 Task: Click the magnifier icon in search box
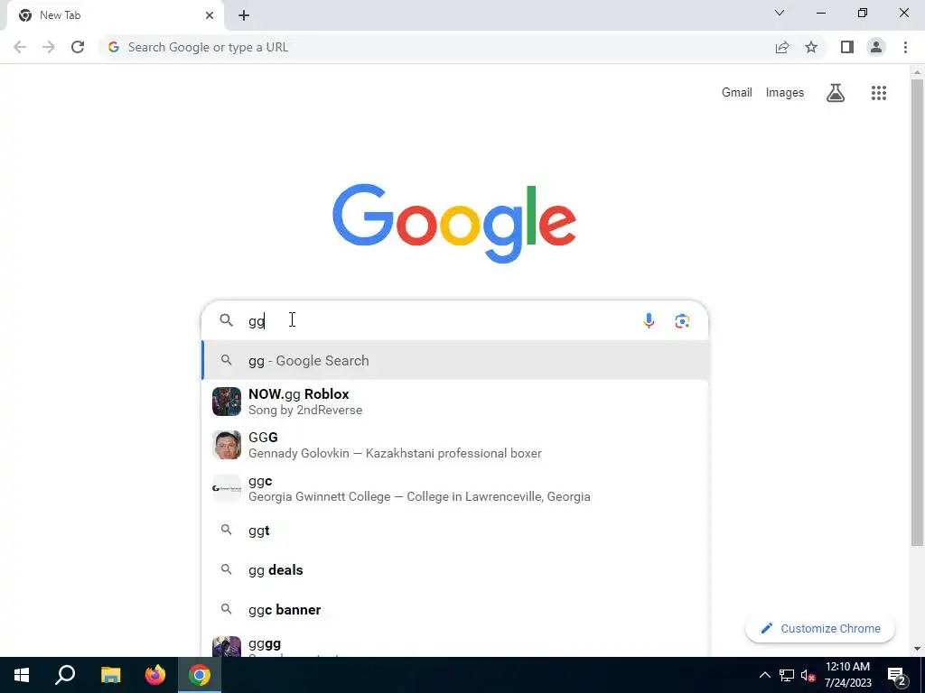[x=226, y=320]
